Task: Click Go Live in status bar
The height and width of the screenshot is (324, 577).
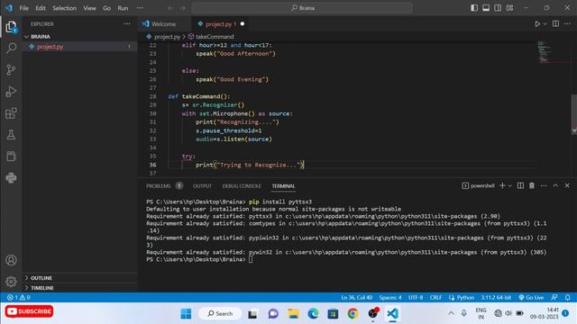Action: point(531,298)
